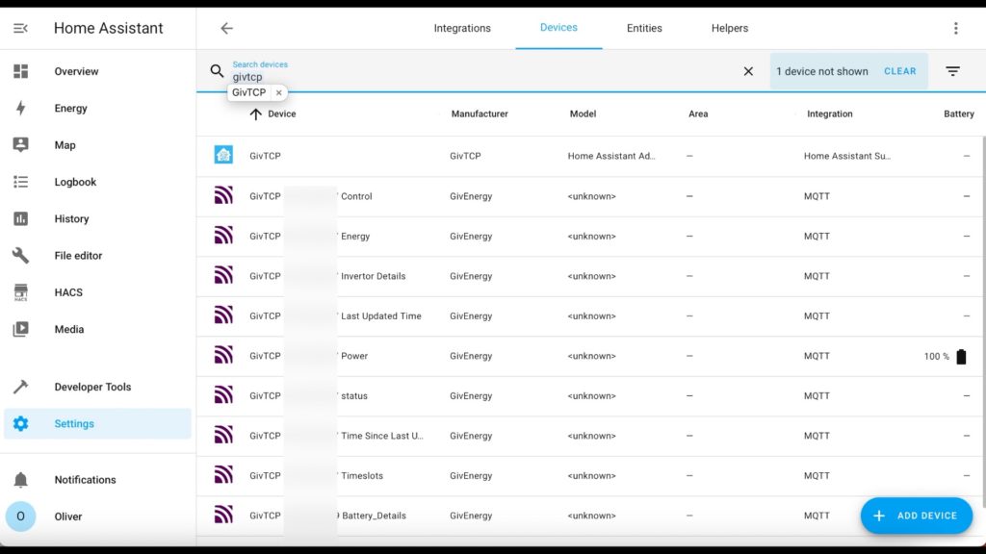The height and width of the screenshot is (554, 986).
Task: Open Notifications bell icon
Action: tap(21, 479)
